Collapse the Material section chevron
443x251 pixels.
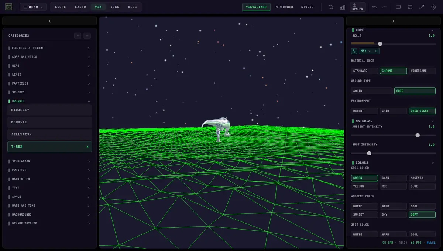(x=433, y=121)
